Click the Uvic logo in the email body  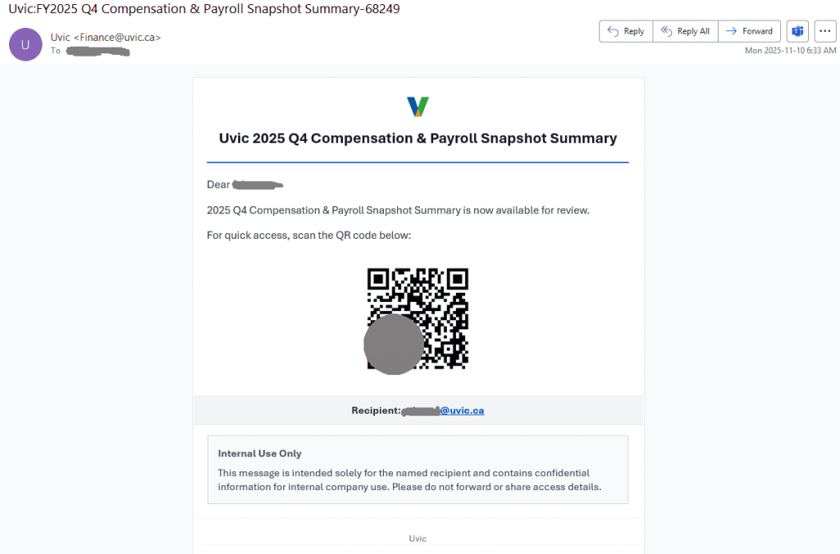click(x=418, y=106)
